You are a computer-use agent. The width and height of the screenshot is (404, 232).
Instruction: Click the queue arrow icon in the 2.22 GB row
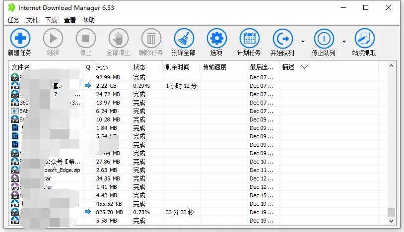[88, 85]
